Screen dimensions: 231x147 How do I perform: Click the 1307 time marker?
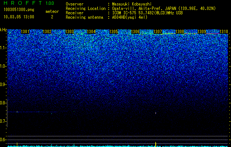click(x=158, y=32)
